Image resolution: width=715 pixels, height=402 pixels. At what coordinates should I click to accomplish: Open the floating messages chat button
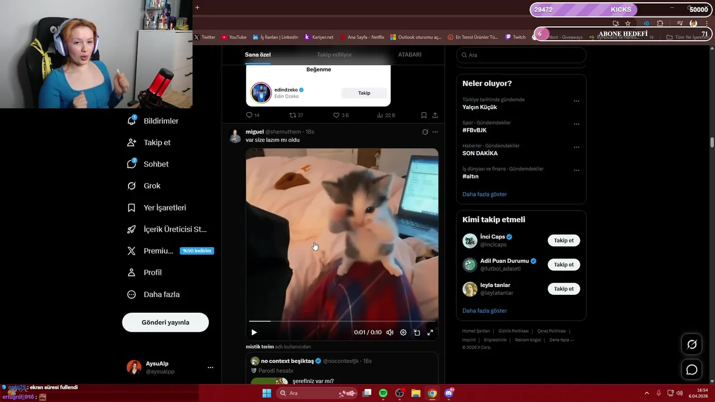coord(692,370)
